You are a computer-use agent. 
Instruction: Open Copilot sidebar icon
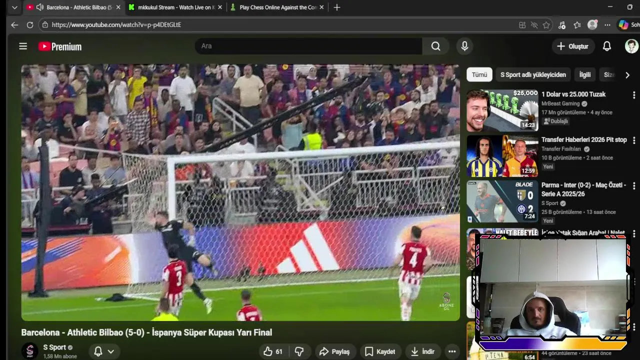pyautogui.click(x=623, y=24)
